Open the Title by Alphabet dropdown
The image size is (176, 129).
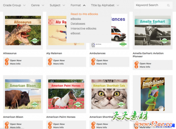[105, 5]
